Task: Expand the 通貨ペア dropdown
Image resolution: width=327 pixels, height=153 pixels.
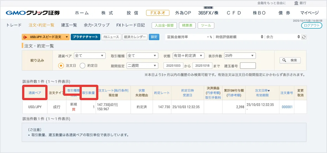Action: [90, 56]
